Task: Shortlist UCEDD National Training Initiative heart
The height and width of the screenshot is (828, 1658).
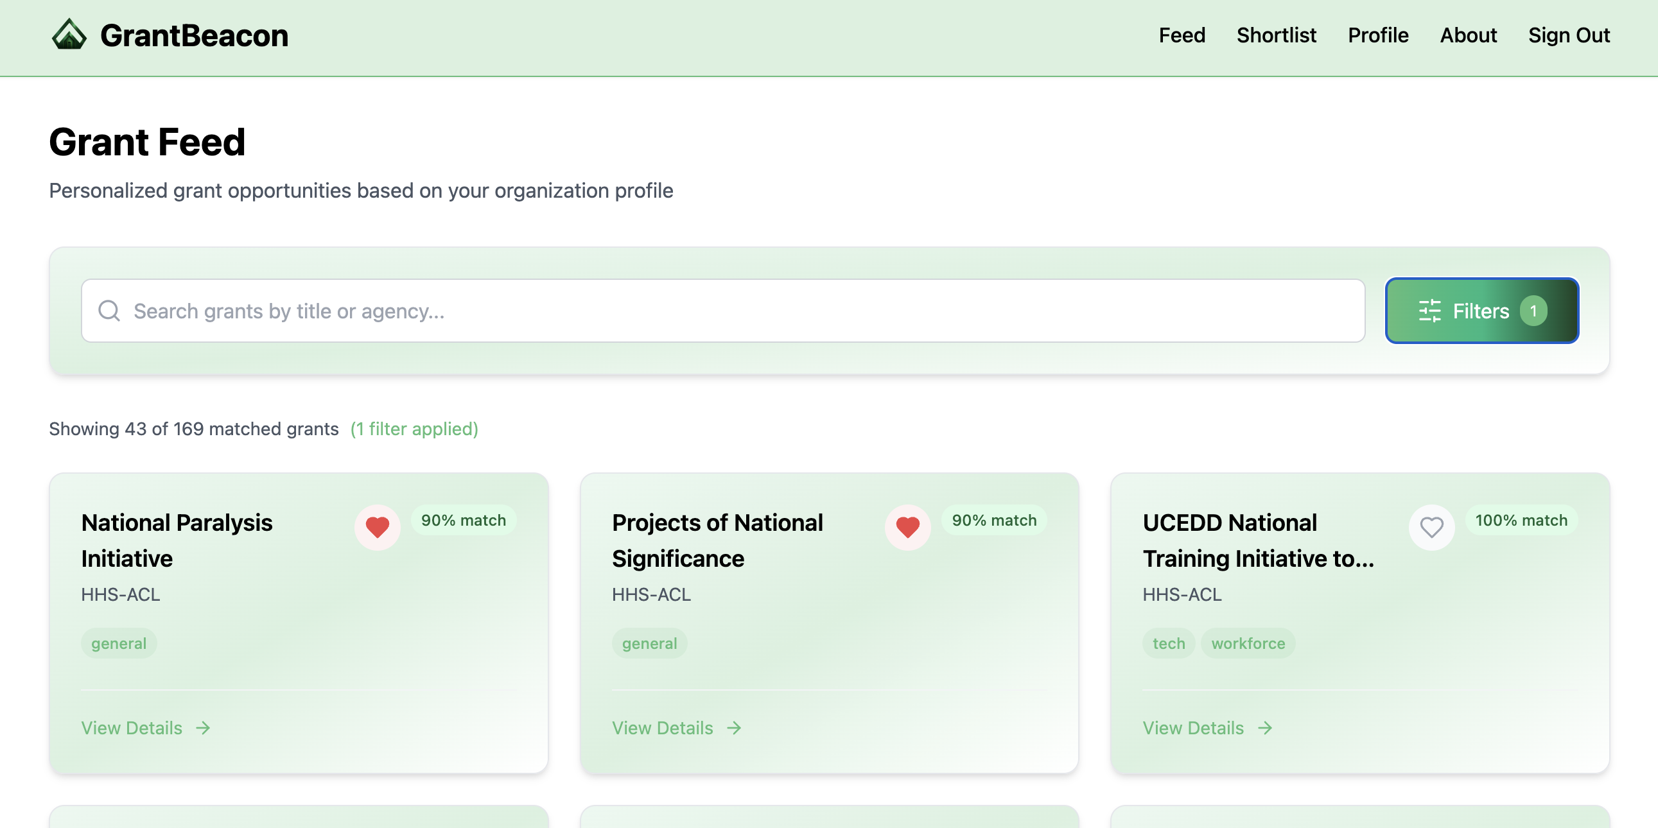Action: pyautogui.click(x=1431, y=527)
